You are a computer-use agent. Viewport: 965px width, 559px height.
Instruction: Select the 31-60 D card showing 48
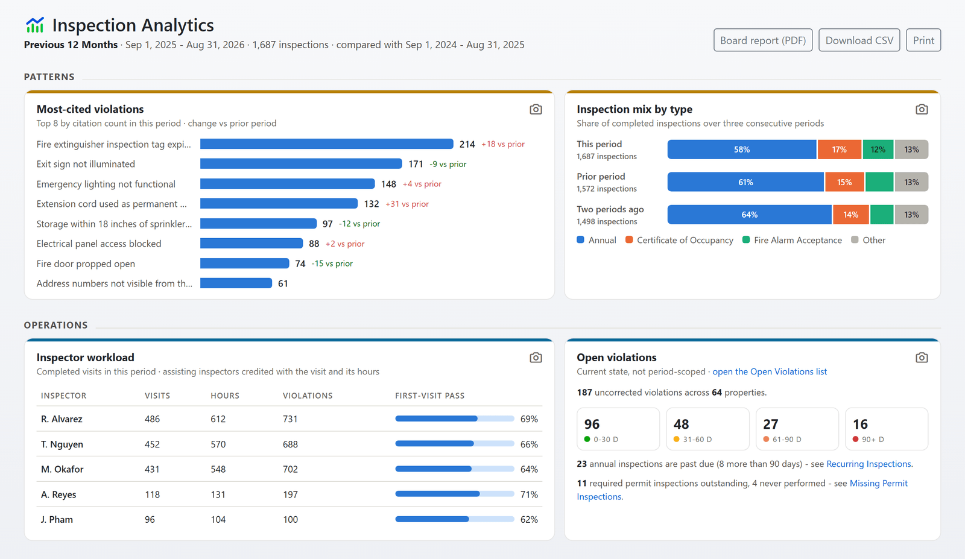pyautogui.click(x=707, y=429)
